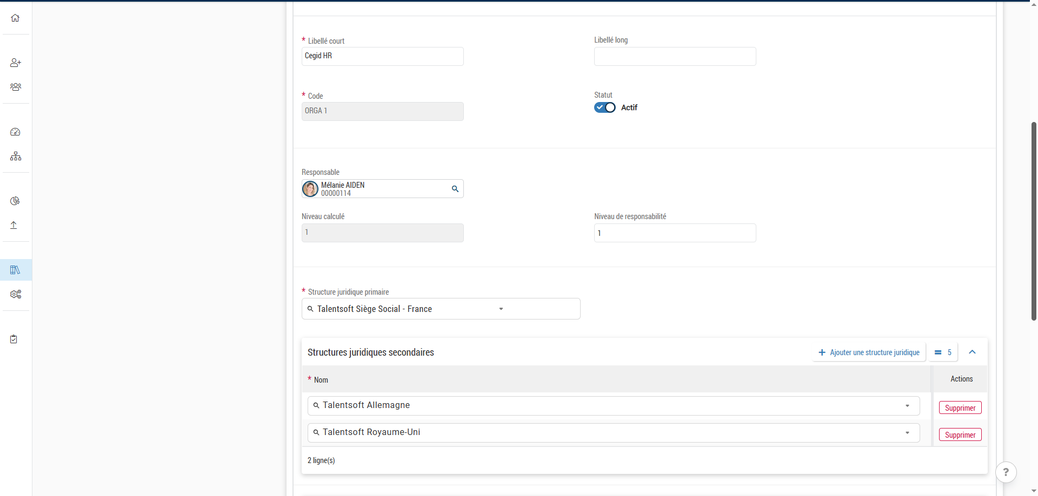The height and width of the screenshot is (496, 1038).
Task: Open the pie chart reports icon
Action: (x=15, y=201)
